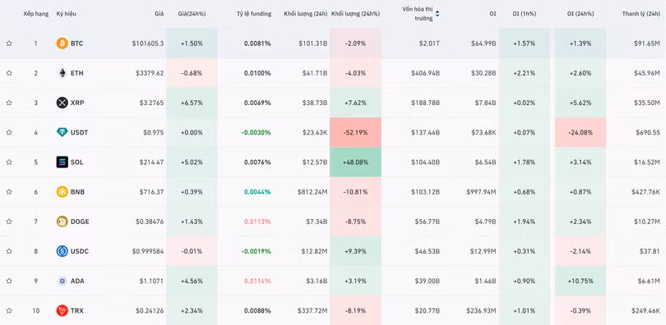Image resolution: width=666 pixels, height=325 pixels.
Task: Favorite DOGE with its star
Action: pyautogui.click(x=9, y=222)
